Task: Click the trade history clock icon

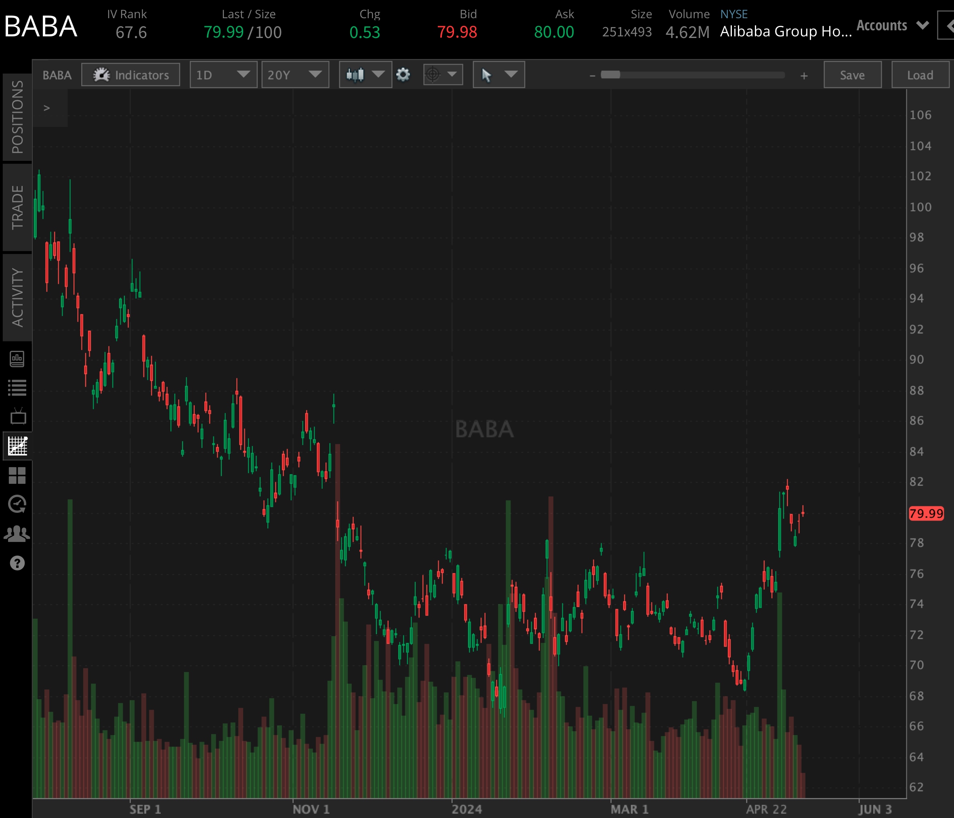Action: [x=17, y=503]
